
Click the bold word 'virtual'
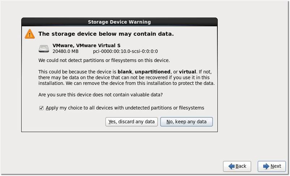188,72
